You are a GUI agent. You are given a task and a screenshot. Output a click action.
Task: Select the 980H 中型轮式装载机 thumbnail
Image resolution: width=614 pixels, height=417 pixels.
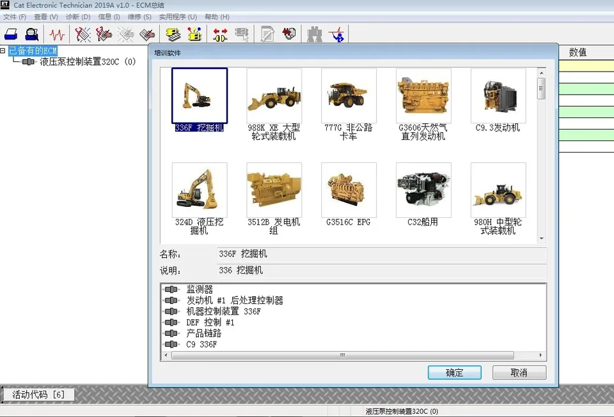[498, 190]
